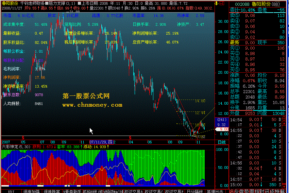
Task: Open the 日分隔线 tab
Action: pos(194,192)
